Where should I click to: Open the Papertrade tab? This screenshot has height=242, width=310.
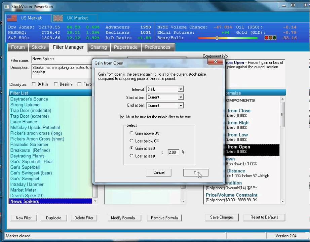(x=126, y=47)
